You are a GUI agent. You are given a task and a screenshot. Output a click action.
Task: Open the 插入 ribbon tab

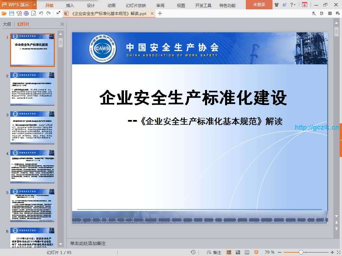tap(70, 5)
